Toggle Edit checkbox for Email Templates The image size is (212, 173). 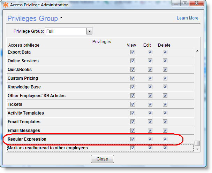click(x=150, y=122)
